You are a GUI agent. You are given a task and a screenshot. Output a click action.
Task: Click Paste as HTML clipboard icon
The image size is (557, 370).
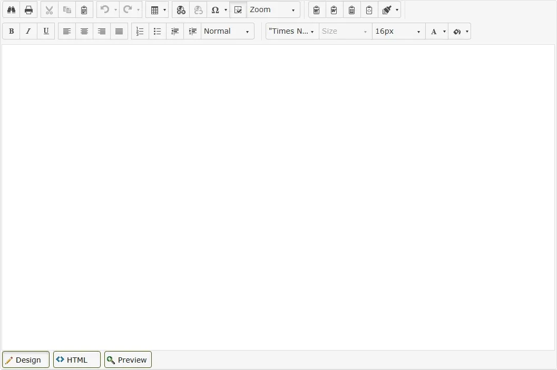pos(369,10)
